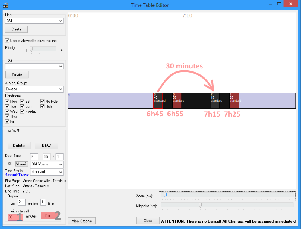Click the Repeat time count field
The height and width of the screenshot is (229, 301).
point(43,203)
